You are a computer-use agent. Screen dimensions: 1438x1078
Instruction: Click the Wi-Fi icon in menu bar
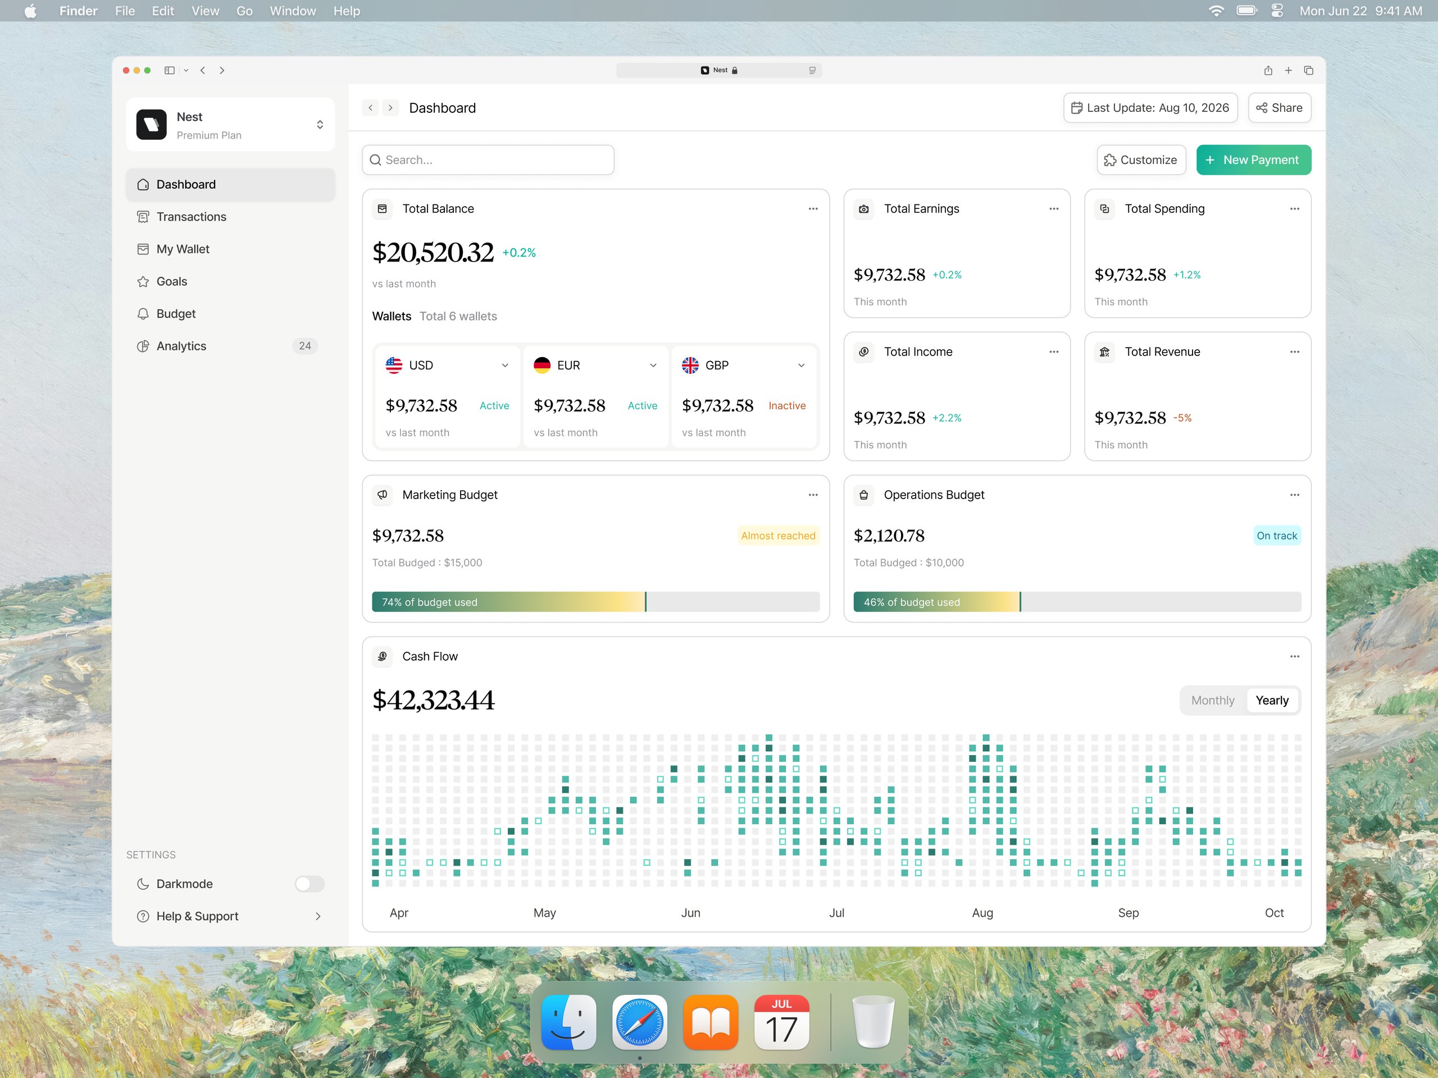pyautogui.click(x=1216, y=11)
